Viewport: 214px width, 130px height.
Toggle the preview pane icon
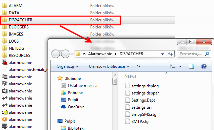pos(192,66)
